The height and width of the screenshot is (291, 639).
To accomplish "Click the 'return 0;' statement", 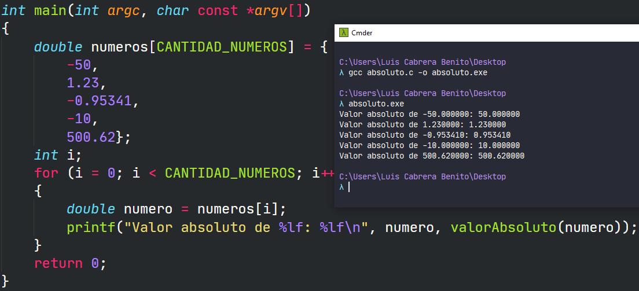I will point(70,263).
